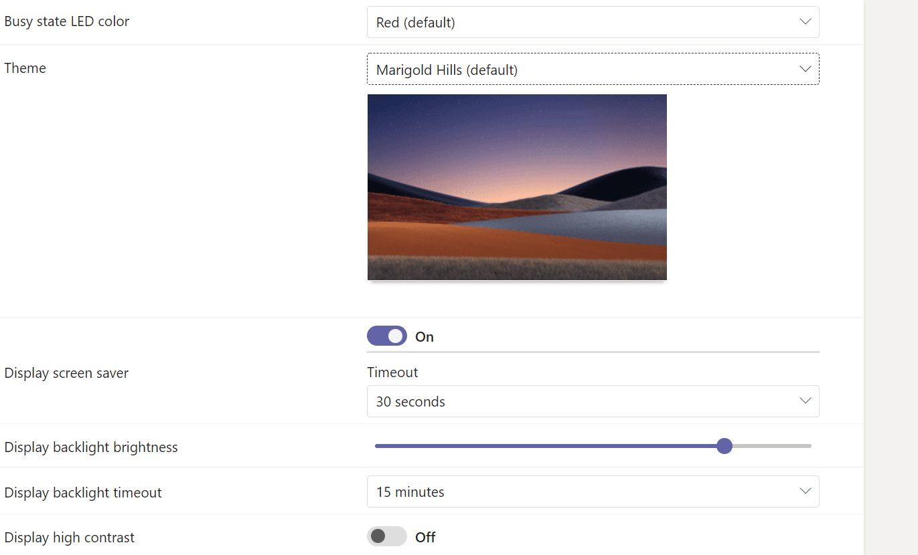Open the Red (default) LED color dropdown

click(593, 22)
